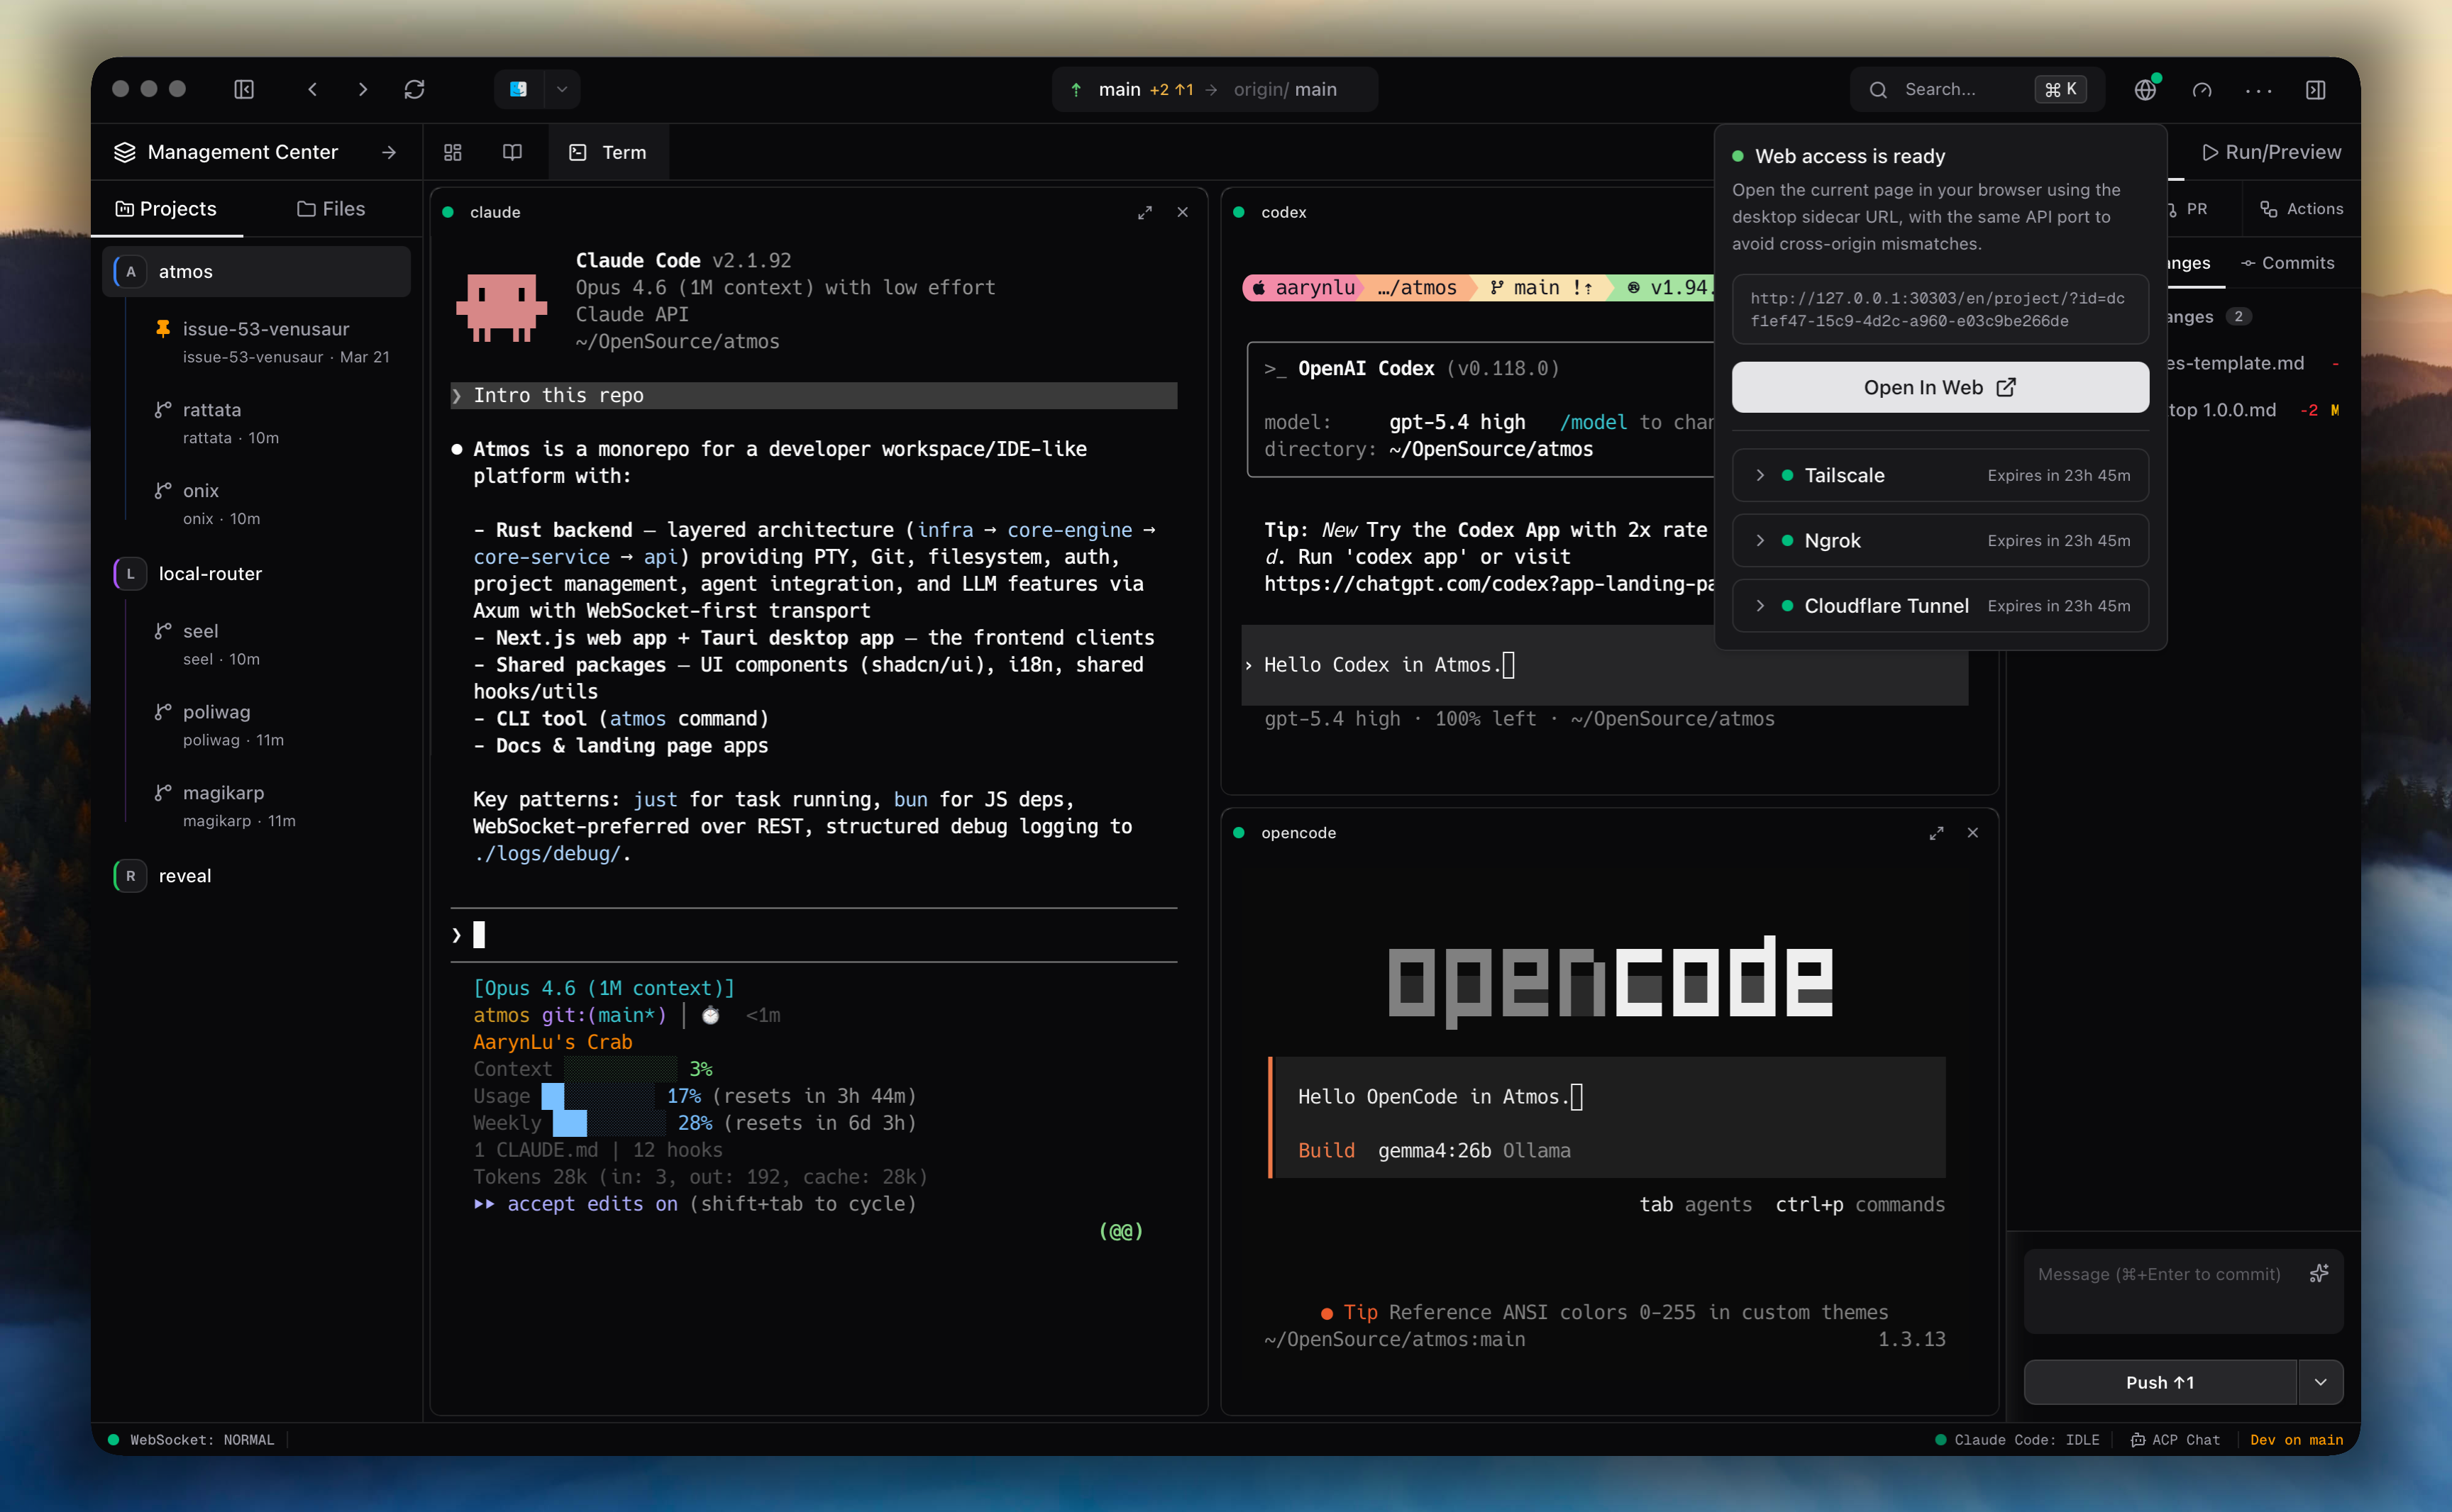Click the 'Intro this repo' prompt line

[813, 395]
